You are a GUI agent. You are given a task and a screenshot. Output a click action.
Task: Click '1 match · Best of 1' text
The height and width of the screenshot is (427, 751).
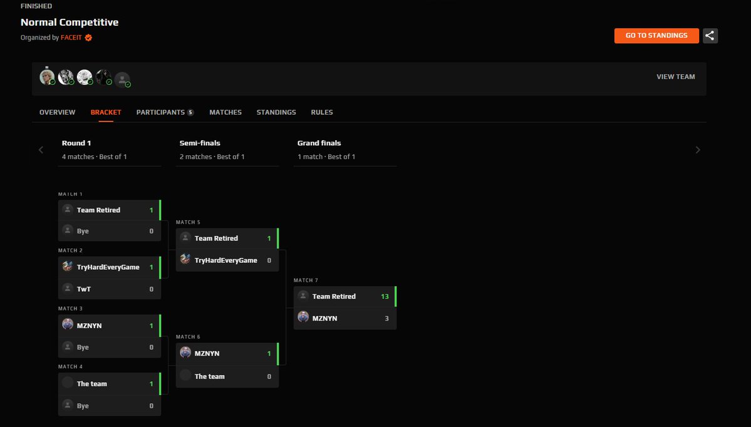[x=326, y=157]
